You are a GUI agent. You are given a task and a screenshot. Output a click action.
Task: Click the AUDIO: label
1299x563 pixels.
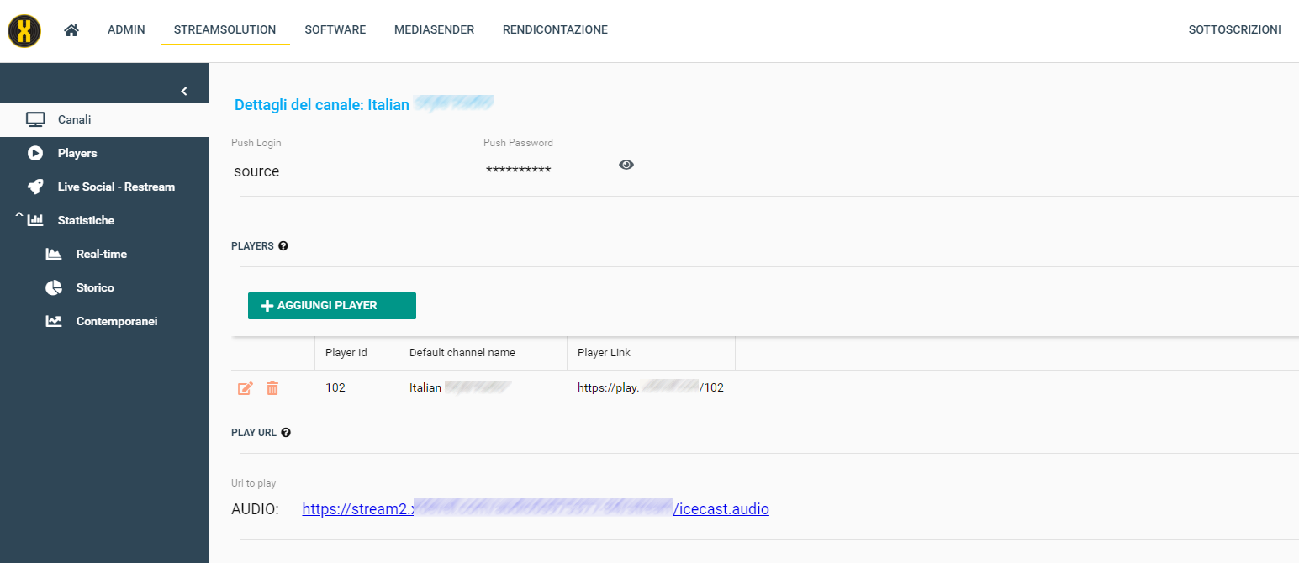click(255, 509)
